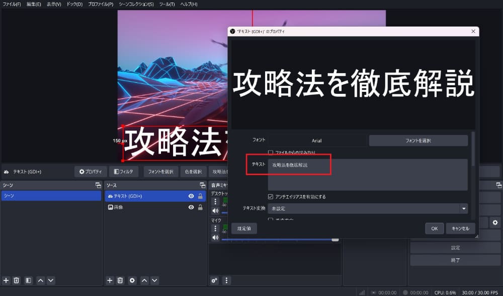Toggle the ファイルからの読み取り checkbox
The image size is (503, 296).
point(271,153)
